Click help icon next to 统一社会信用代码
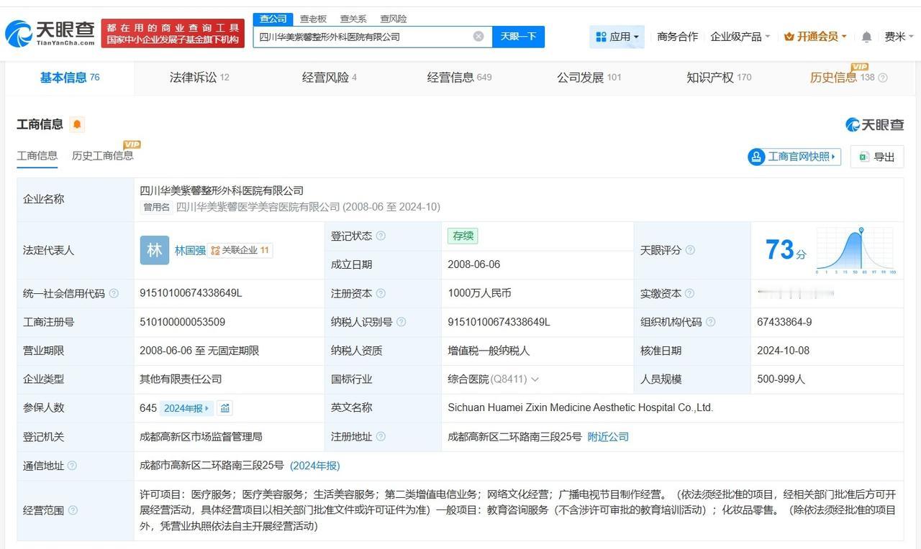This screenshot has height=549, width=921. (x=114, y=294)
